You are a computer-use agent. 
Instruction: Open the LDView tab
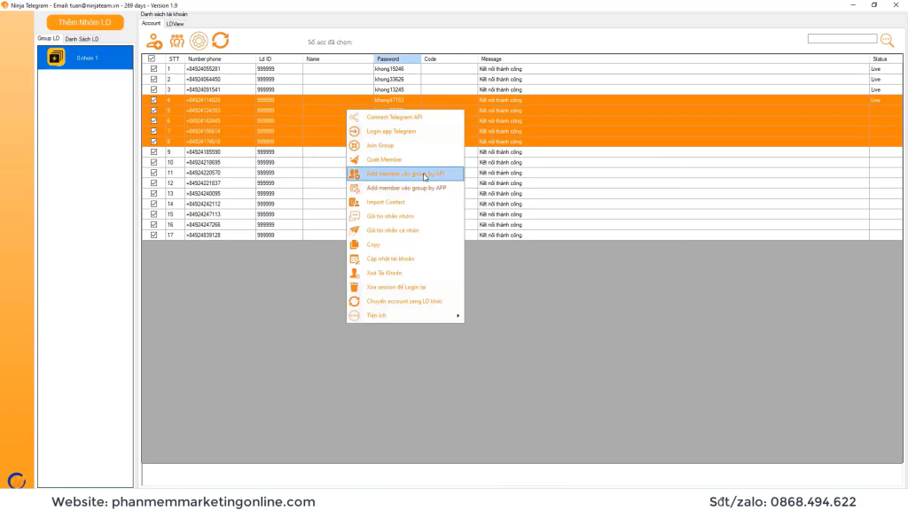pyautogui.click(x=175, y=24)
